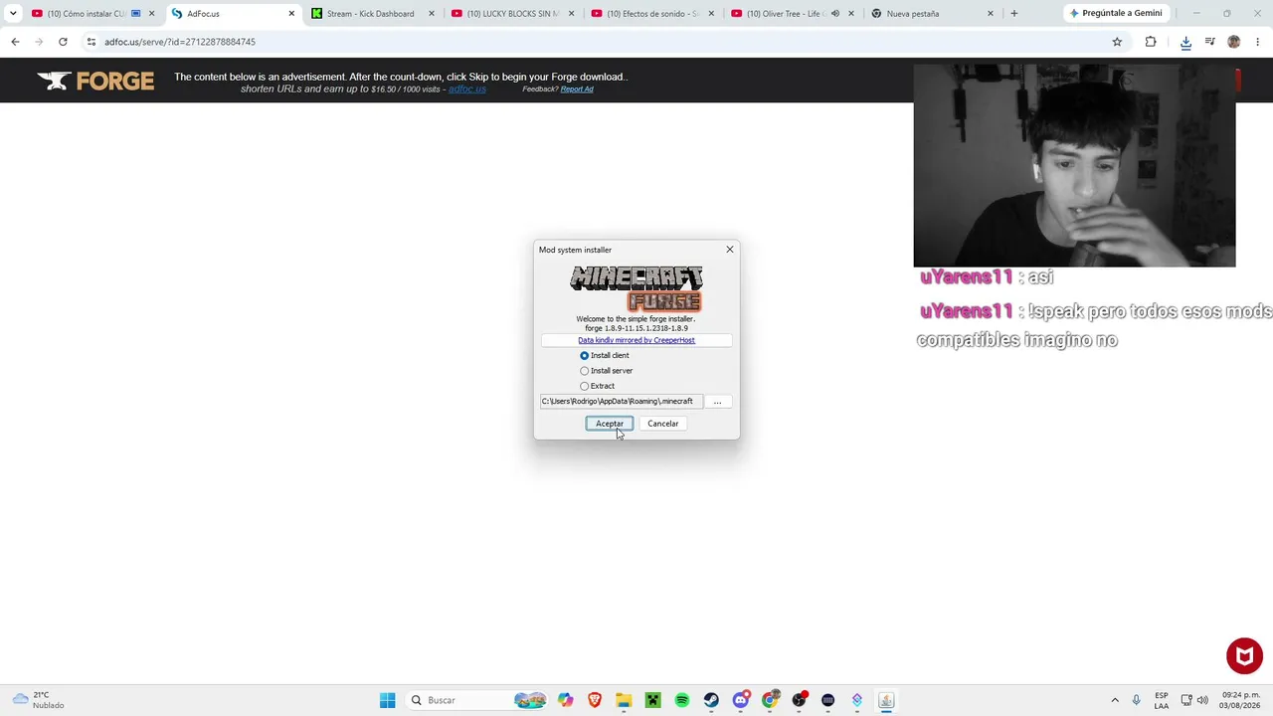Open the Extensions puzzle icon
Screen dimensions: 1273x716
pos(1151,42)
